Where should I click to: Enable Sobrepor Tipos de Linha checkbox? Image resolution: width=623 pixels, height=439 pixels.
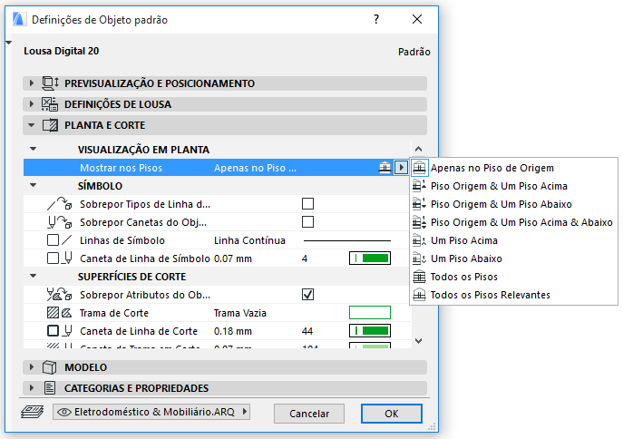[307, 204]
